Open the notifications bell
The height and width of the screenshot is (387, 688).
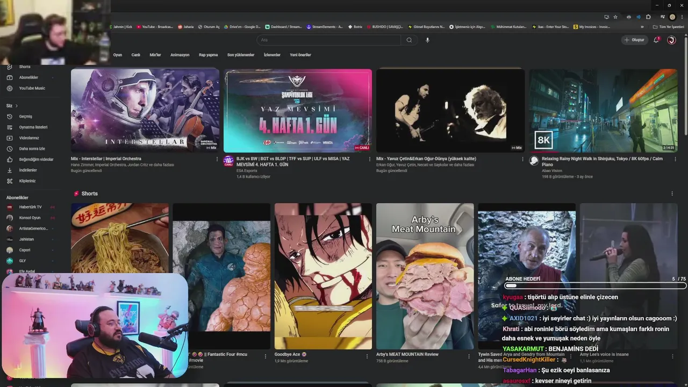pos(656,40)
